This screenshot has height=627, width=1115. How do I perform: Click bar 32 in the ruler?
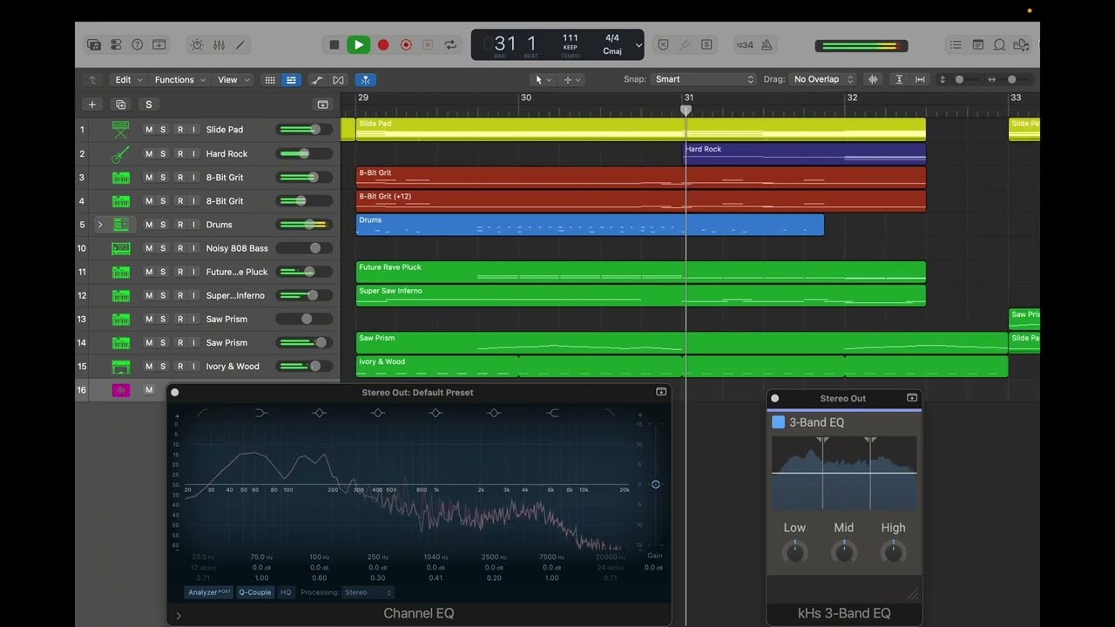(852, 98)
